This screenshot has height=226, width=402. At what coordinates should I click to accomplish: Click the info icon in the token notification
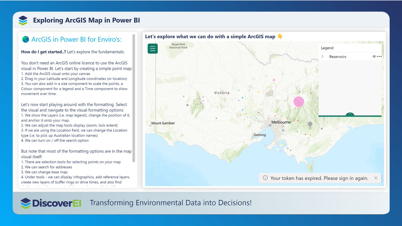tap(265, 178)
